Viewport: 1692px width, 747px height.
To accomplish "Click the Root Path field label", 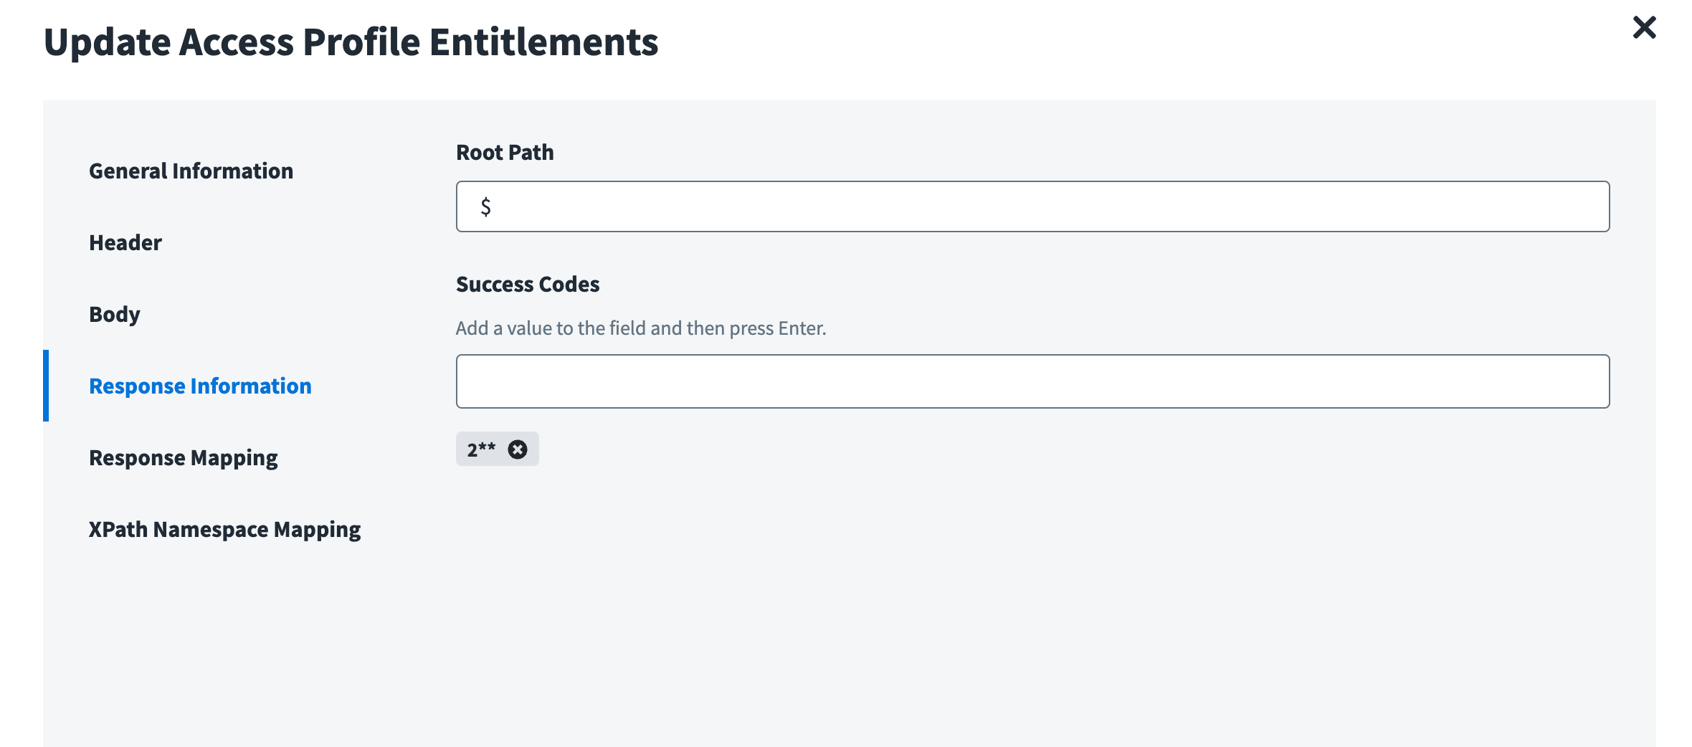I will [x=505, y=153].
